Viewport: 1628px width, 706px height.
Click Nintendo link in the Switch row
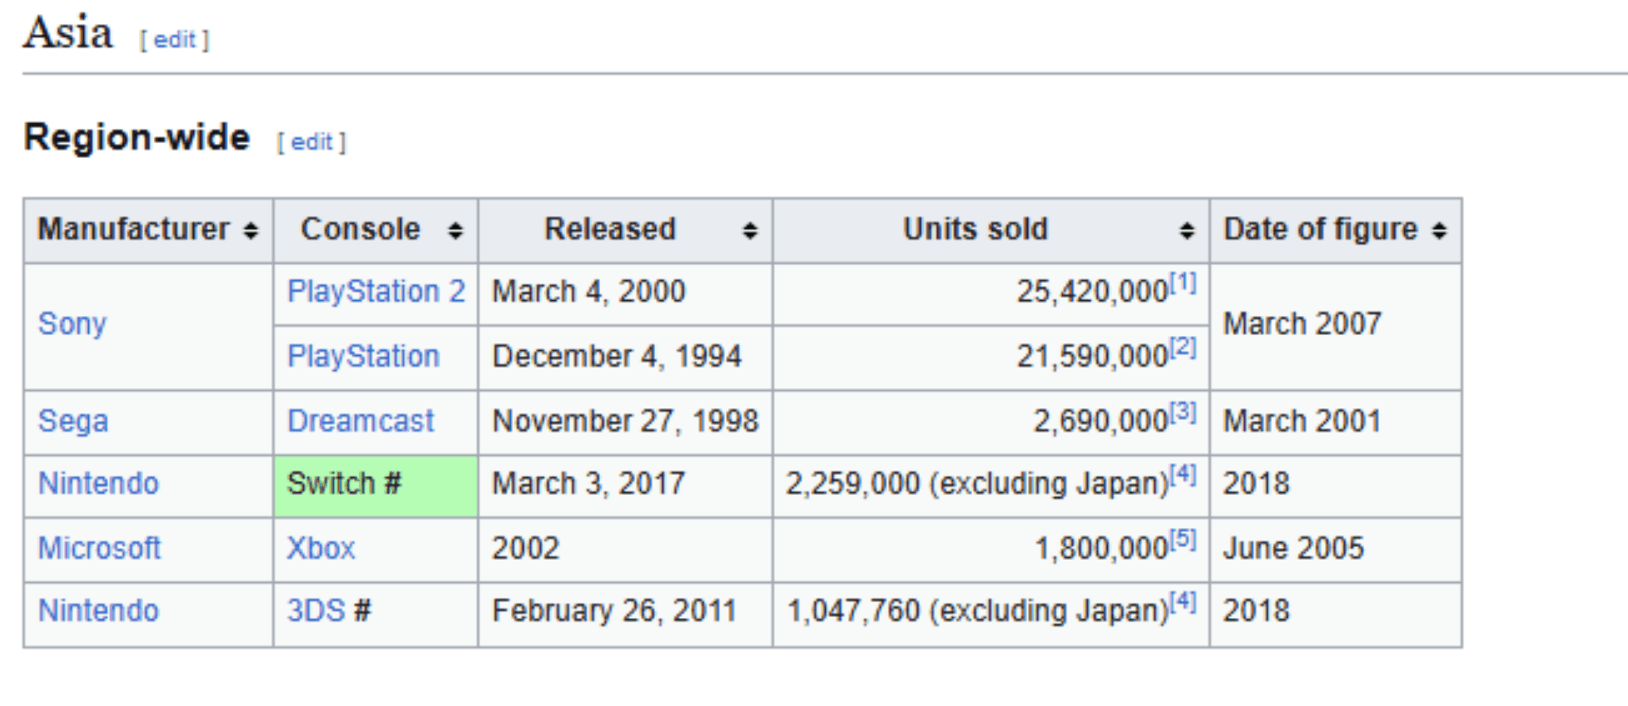[99, 484]
